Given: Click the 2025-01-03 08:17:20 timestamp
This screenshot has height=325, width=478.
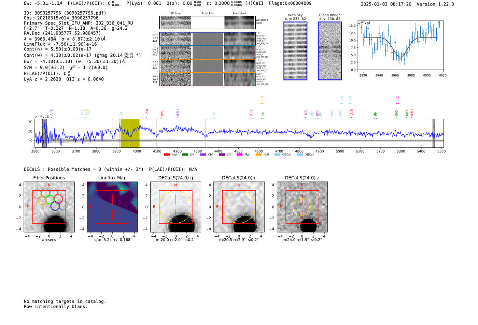Looking at the screenshot, I should point(386,4).
